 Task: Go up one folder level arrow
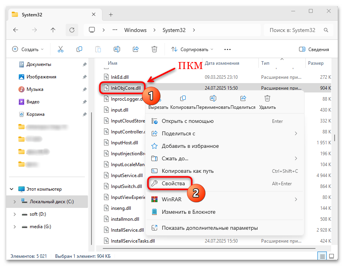click(53, 30)
